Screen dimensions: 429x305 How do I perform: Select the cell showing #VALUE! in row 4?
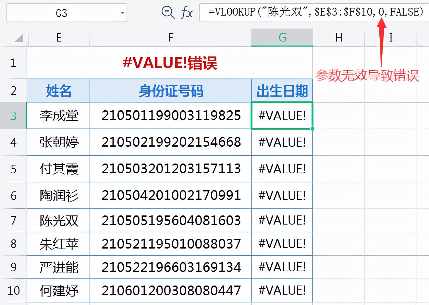pyautogui.click(x=282, y=142)
